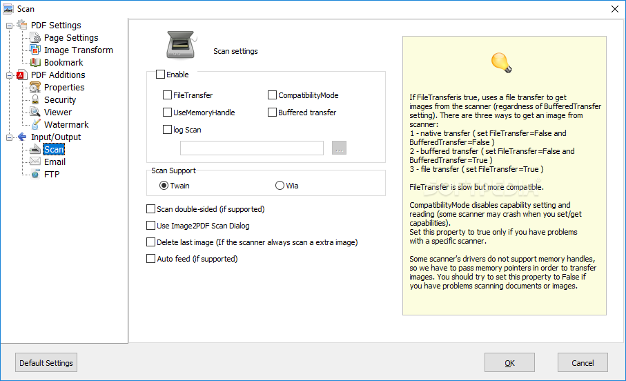Click the Email envelope icon
The image size is (626, 381).
coord(35,162)
